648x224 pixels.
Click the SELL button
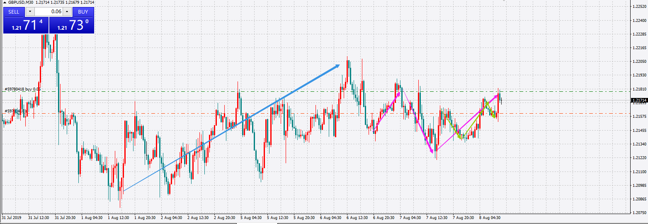[14, 12]
